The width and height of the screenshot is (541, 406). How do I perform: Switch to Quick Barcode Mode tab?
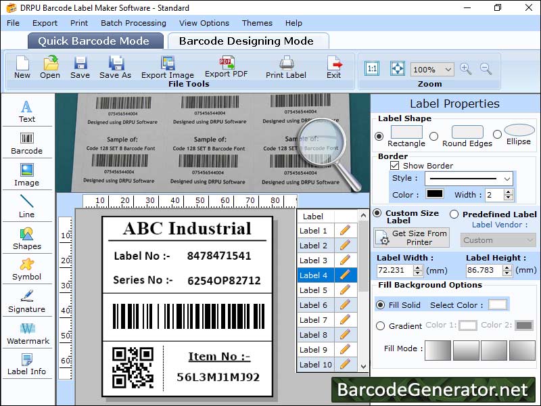click(95, 41)
